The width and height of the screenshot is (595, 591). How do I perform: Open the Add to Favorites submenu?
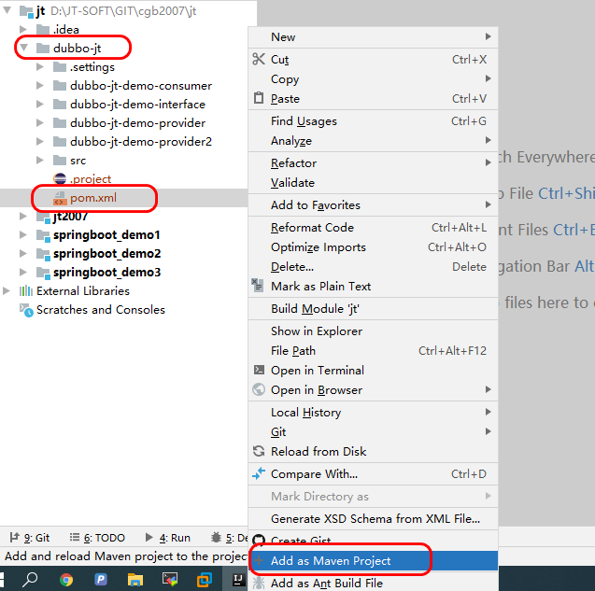point(373,205)
